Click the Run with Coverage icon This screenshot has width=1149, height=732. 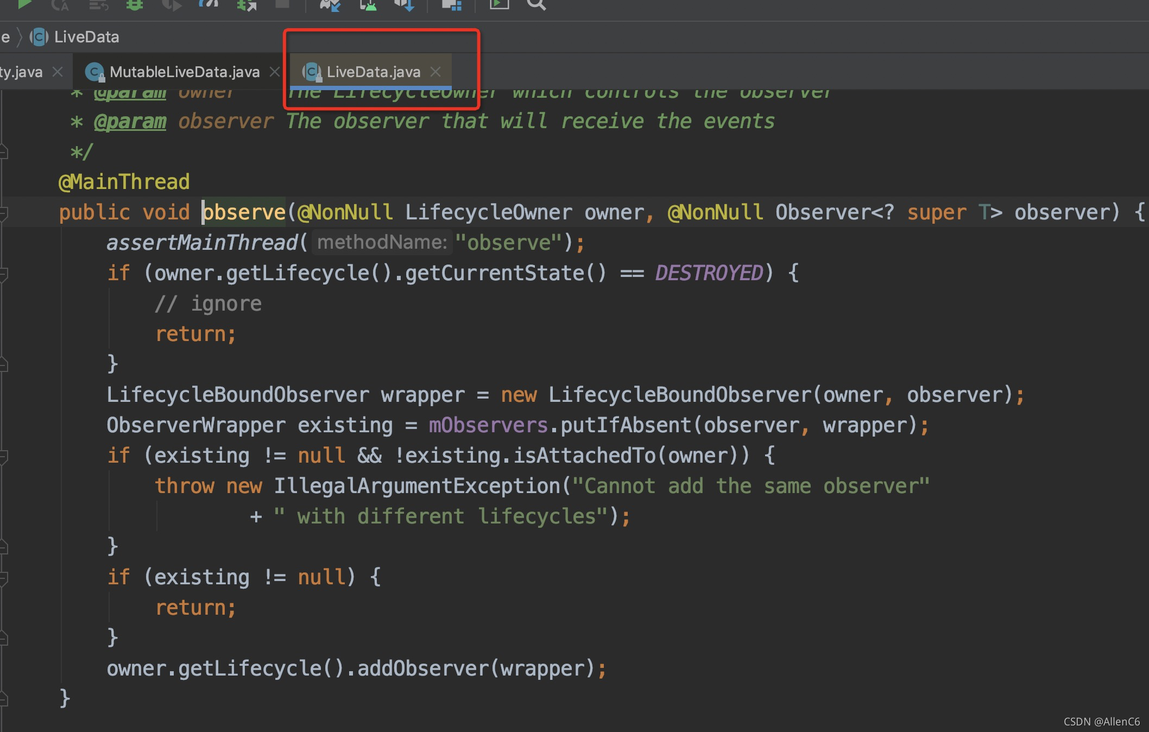click(x=172, y=5)
